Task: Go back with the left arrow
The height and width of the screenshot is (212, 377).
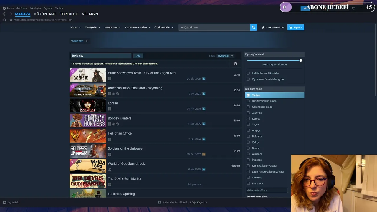Action: click(x=4, y=14)
